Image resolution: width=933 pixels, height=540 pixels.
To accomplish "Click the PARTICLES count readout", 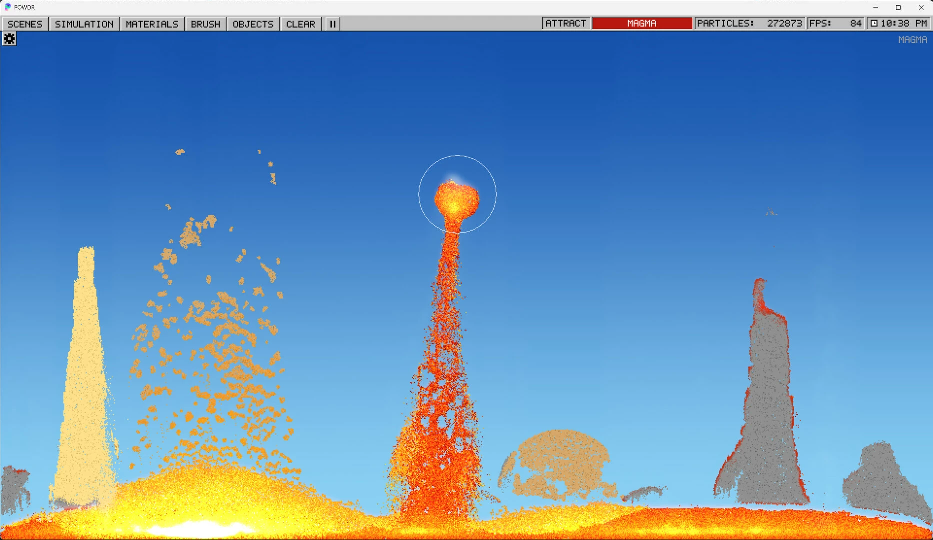I will (750, 23).
